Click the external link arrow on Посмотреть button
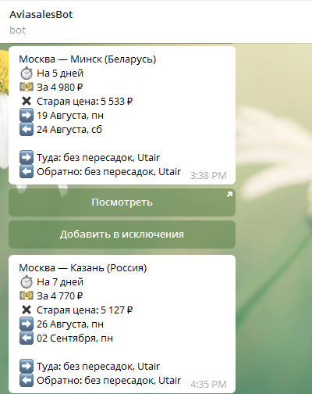This screenshot has height=394, width=312. click(229, 195)
